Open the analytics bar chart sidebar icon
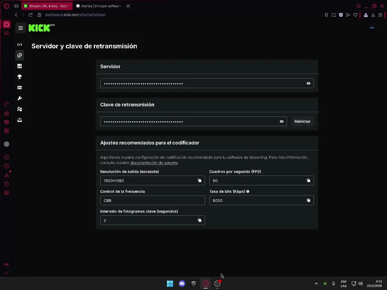387x290 pixels. pos(19,66)
